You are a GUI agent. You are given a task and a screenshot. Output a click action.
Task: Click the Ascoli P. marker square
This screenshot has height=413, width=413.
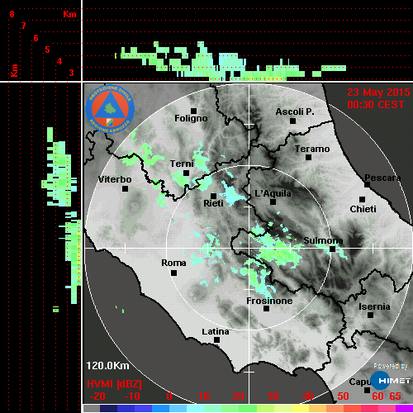click(x=293, y=121)
